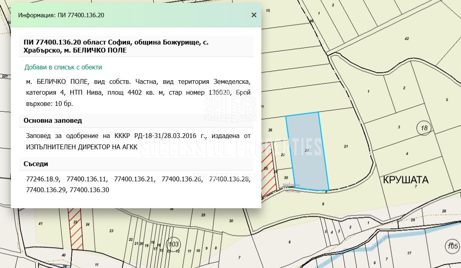Click the 'Съседи' section header
461x268 pixels.
point(36,164)
